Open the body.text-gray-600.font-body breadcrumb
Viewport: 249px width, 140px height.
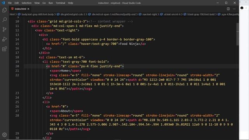36,14
